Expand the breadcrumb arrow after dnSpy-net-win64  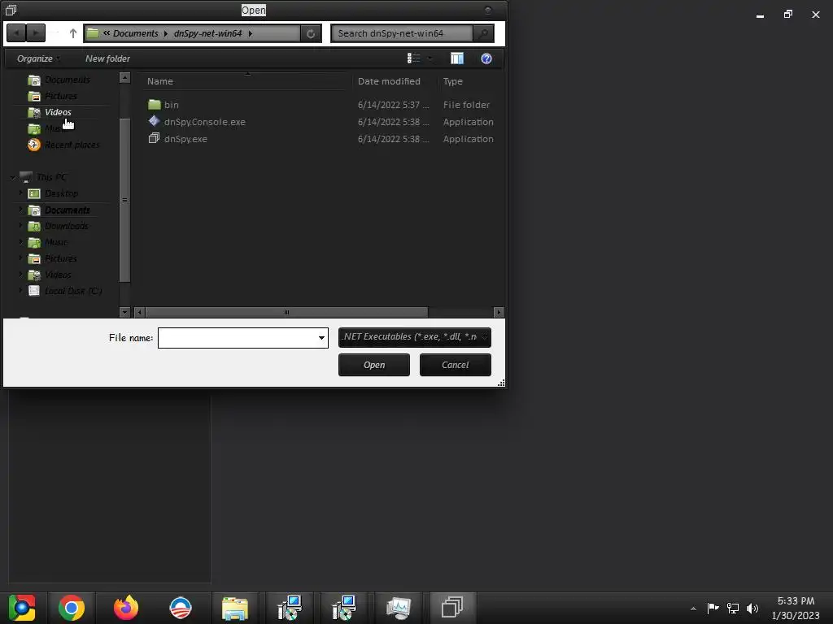click(251, 33)
